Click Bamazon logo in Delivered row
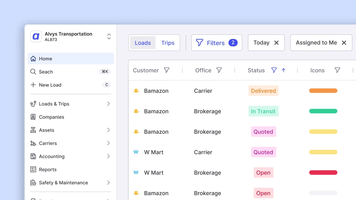 click(136, 91)
